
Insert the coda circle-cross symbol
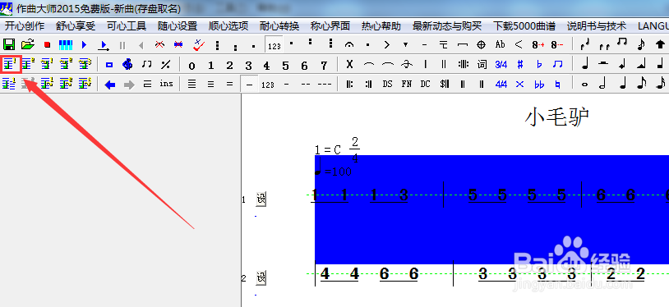(x=482, y=44)
